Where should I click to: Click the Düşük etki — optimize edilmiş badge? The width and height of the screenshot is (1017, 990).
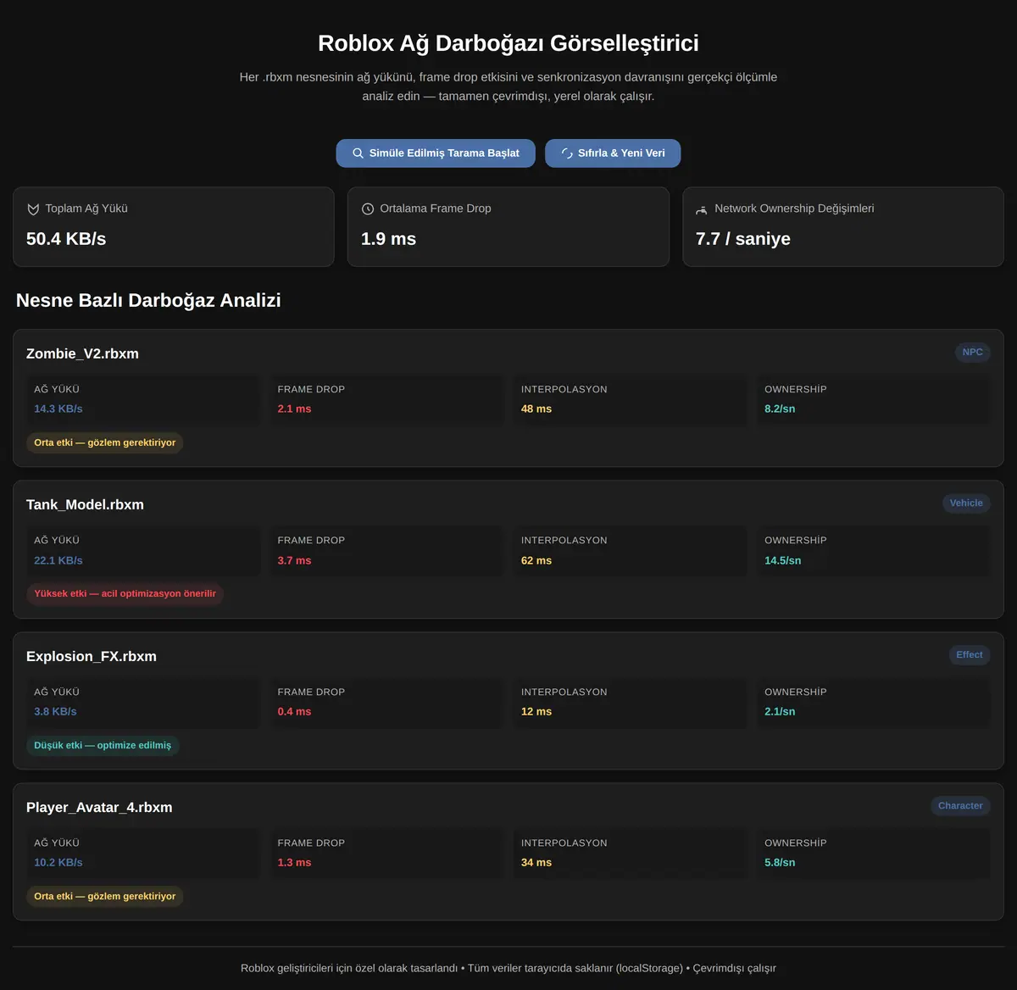[x=103, y=745]
